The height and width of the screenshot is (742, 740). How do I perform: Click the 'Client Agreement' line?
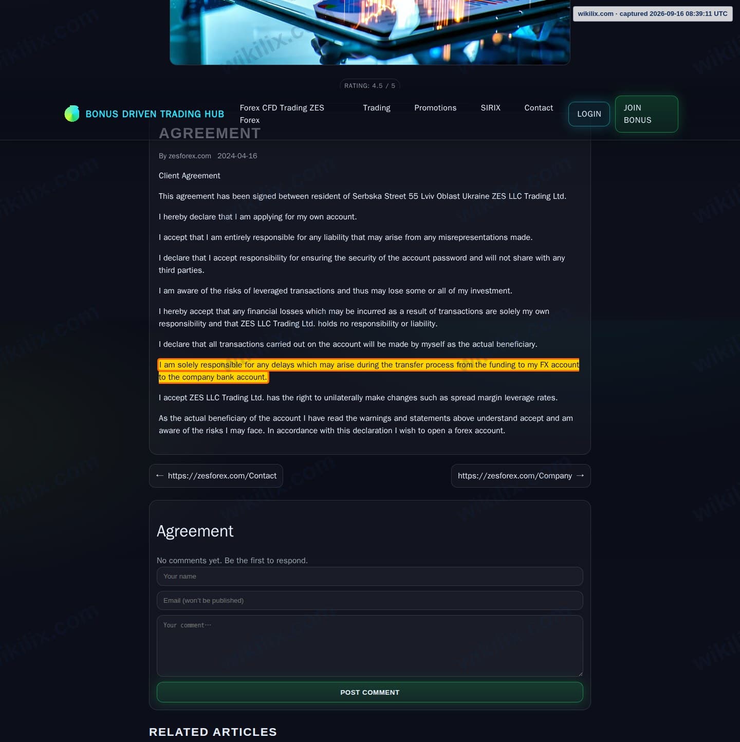click(x=189, y=176)
